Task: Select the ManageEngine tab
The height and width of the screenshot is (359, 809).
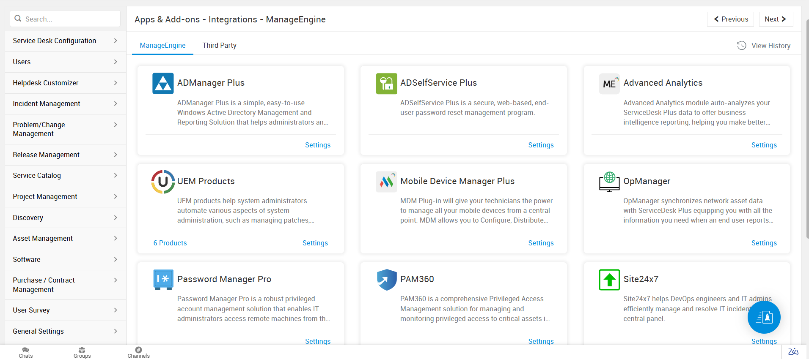Action: coord(162,46)
